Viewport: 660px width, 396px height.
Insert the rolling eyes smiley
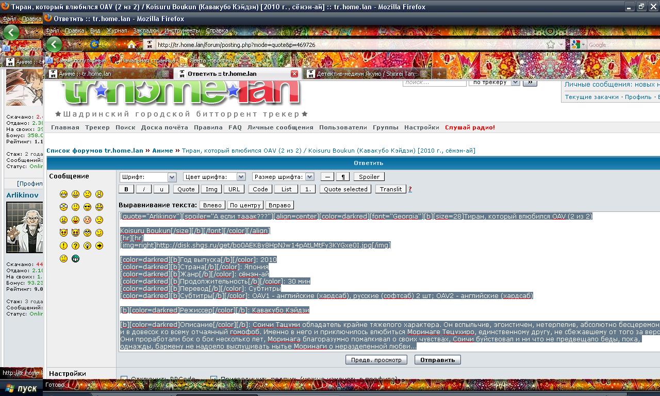(87, 233)
